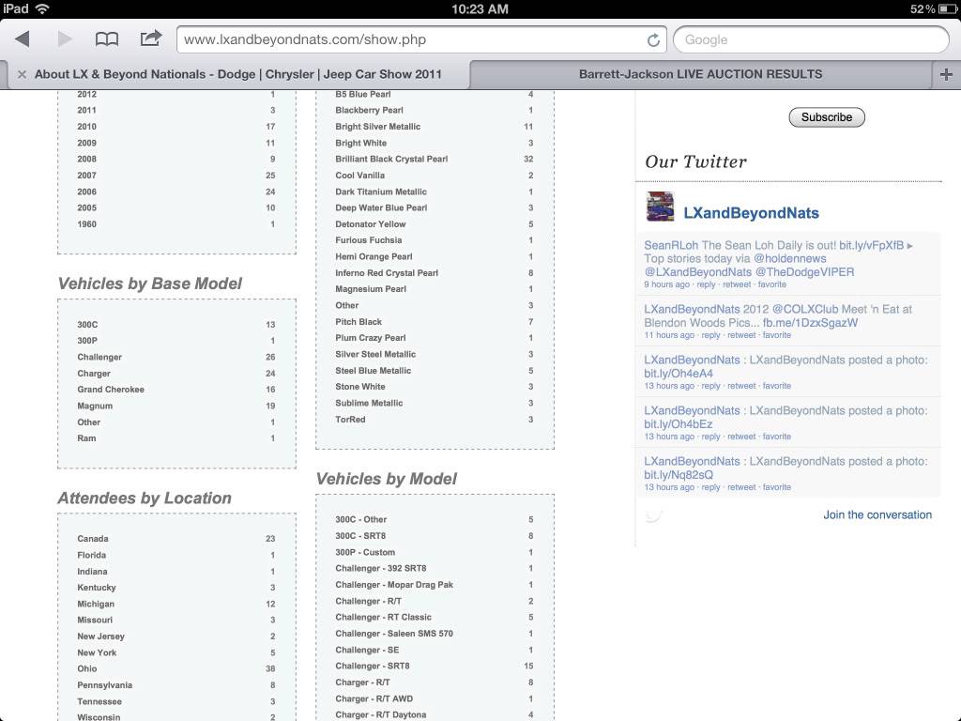Viewport: 961px width, 721px height.
Task: Tap the Safari forward arrow
Action: click(65, 38)
